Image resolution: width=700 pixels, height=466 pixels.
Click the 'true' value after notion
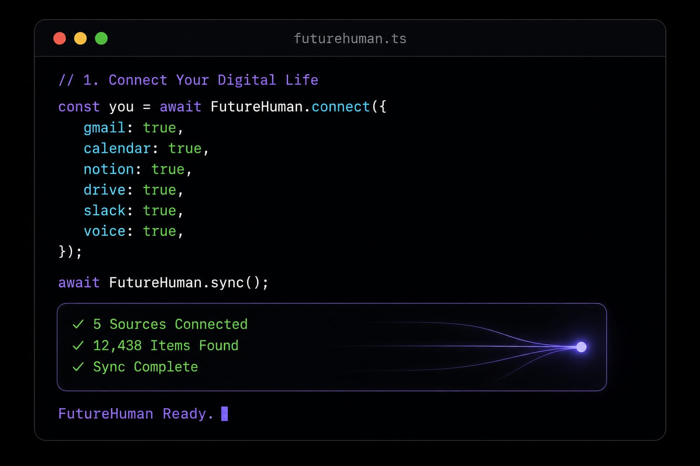(x=168, y=169)
